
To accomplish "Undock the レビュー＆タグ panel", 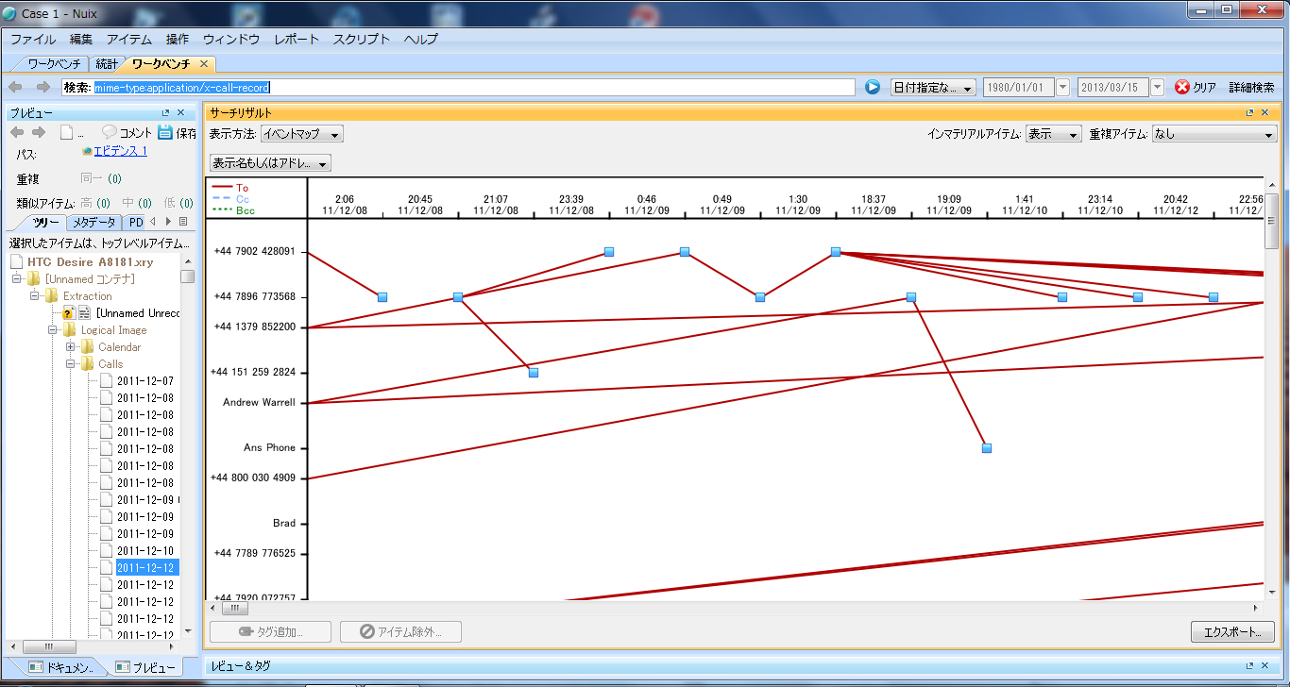I will (1250, 666).
